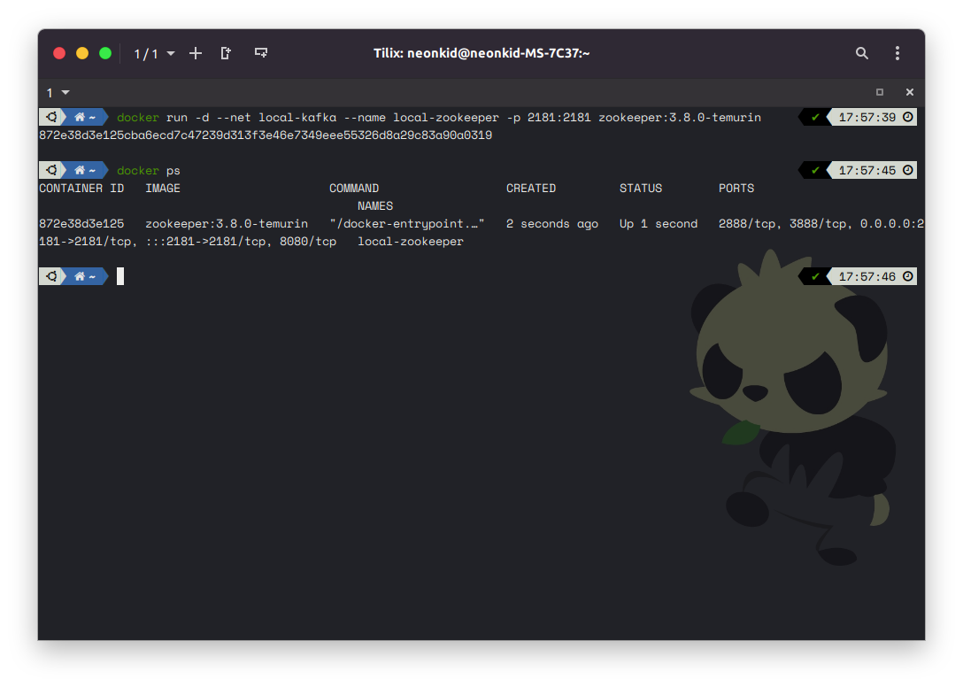Click the long container hash output line
Image resolution: width=963 pixels, height=687 pixels.
click(266, 135)
